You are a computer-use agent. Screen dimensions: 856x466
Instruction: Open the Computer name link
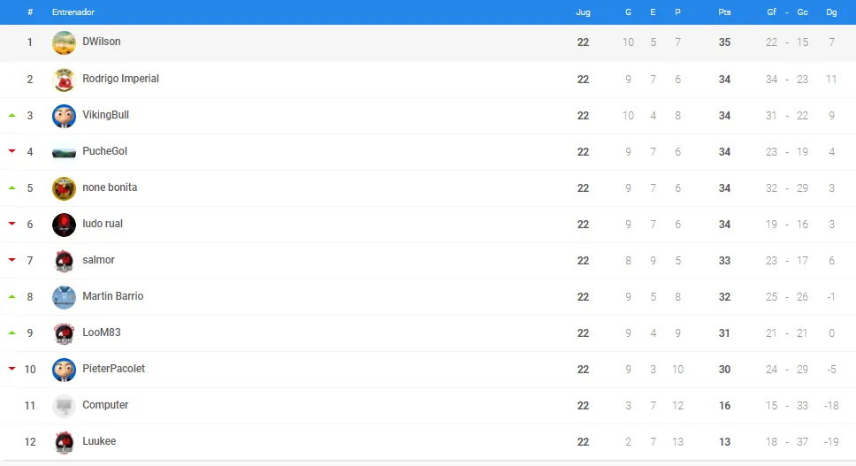point(105,405)
